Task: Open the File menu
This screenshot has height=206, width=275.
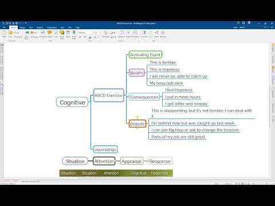Action: point(4,27)
